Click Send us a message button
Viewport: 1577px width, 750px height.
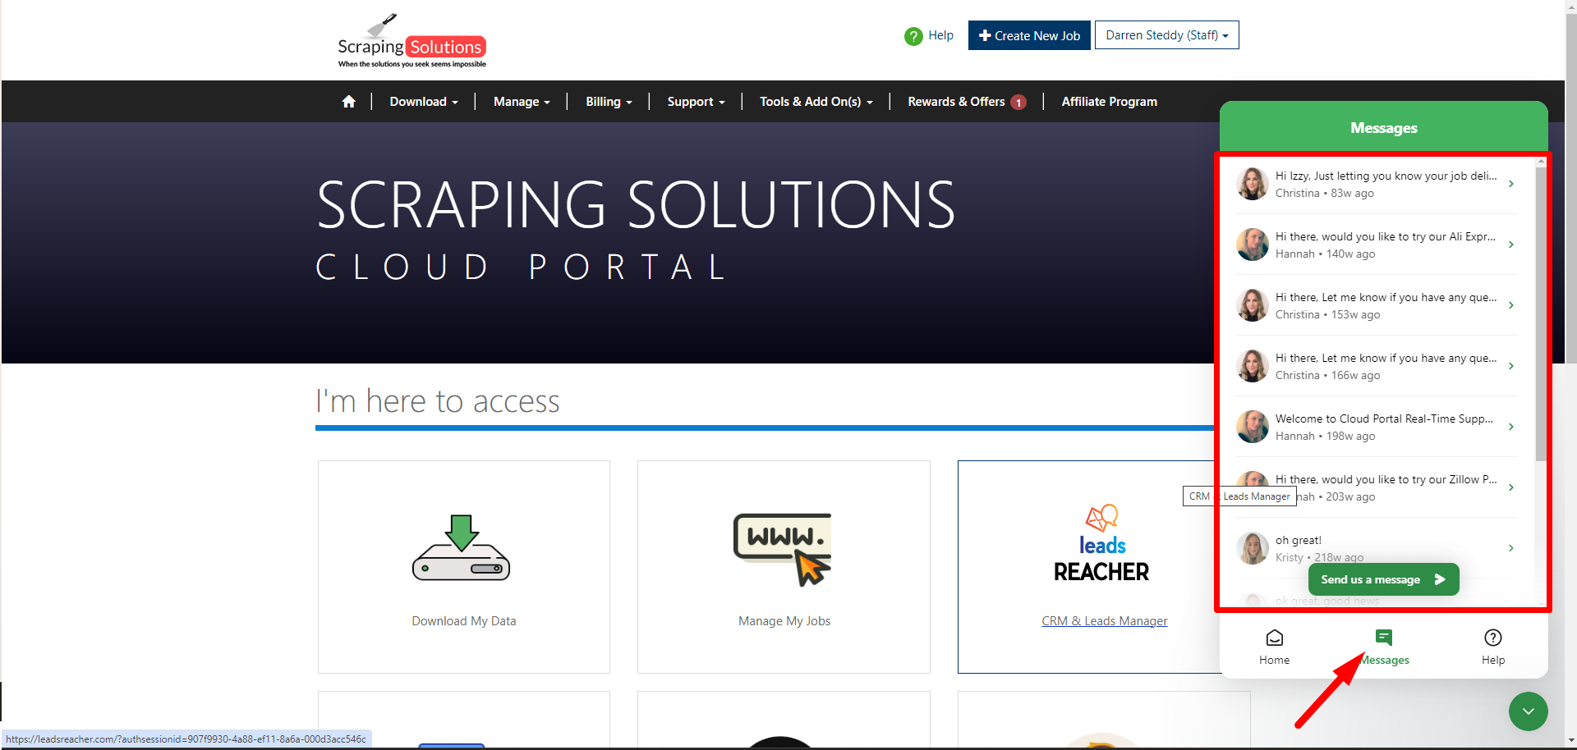coord(1384,579)
